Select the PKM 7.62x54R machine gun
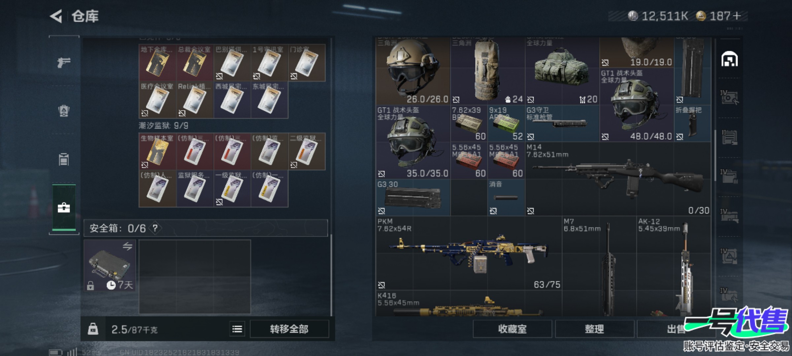Image resolution: width=792 pixels, height=356 pixels. click(469, 253)
